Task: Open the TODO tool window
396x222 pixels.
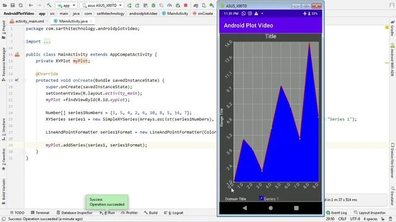Action: (17, 213)
